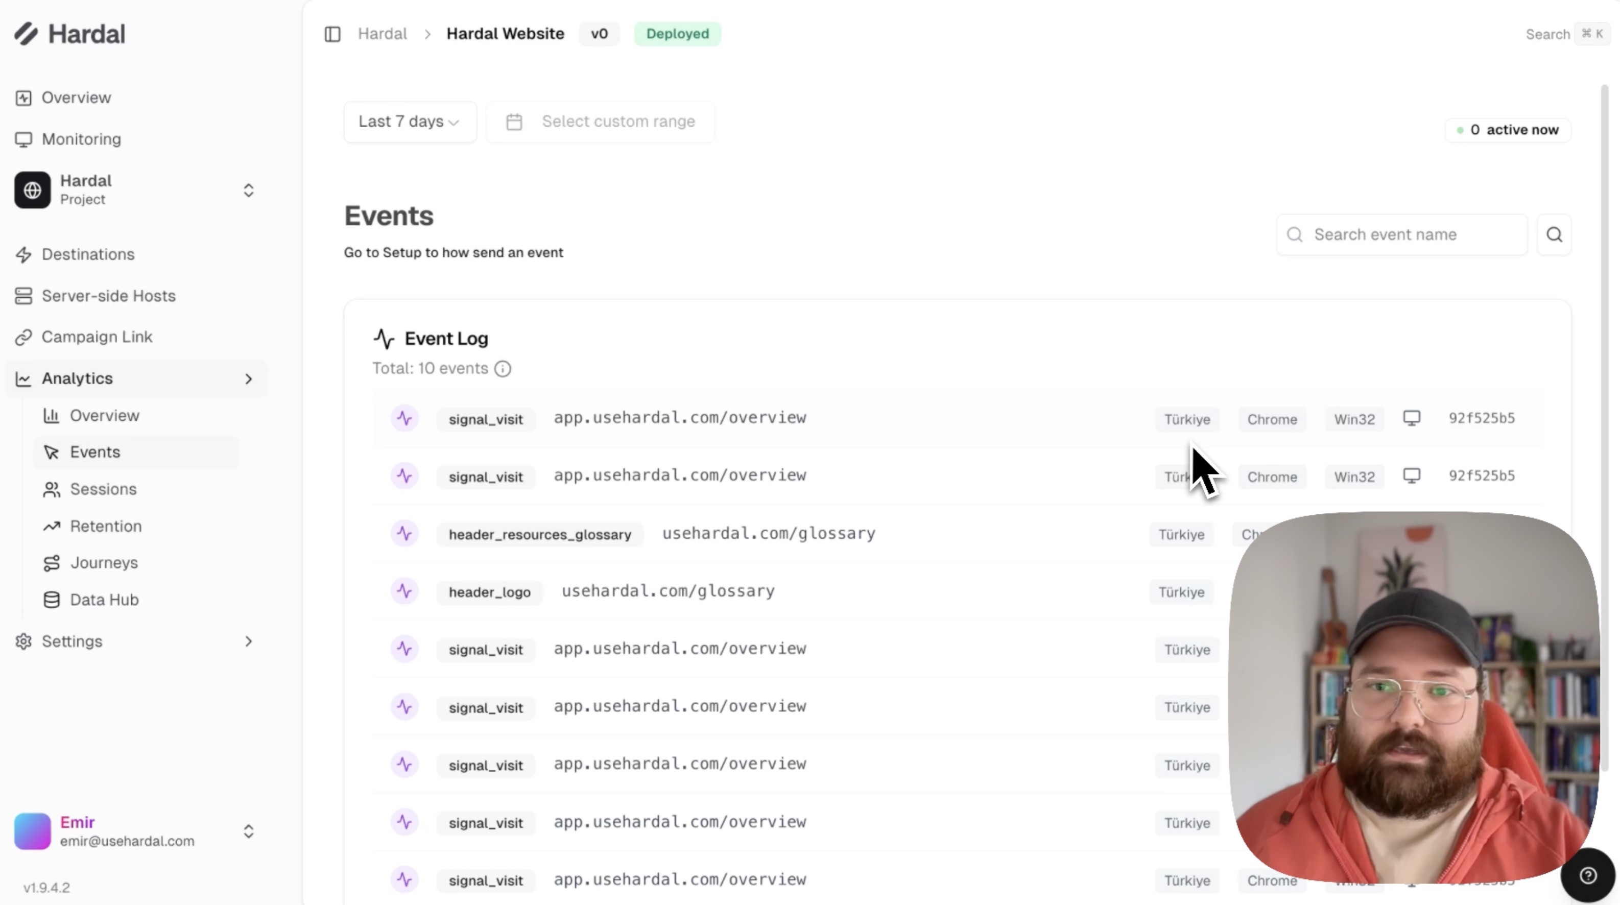Go to Sessions under Analytics
The width and height of the screenshot is (1620, 905).
pos(103,489)
